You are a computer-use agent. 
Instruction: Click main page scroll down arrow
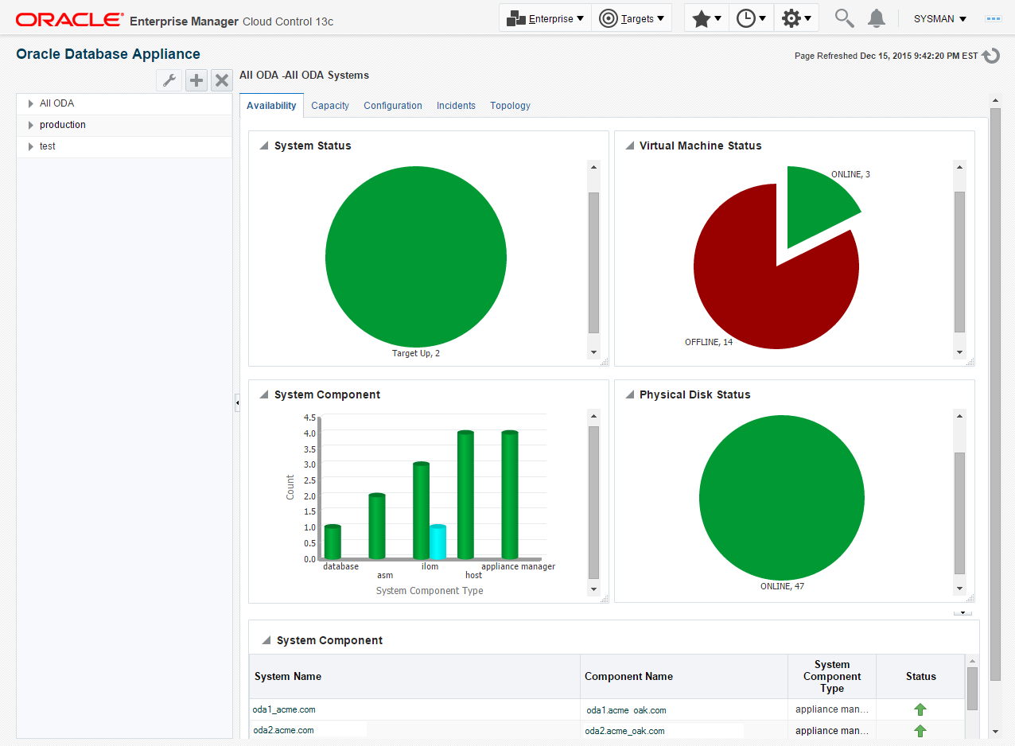[x=995, y=731]
